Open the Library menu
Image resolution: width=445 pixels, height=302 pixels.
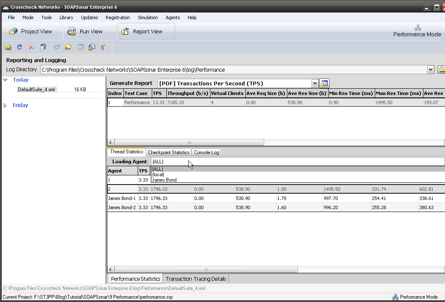point(67,17)
